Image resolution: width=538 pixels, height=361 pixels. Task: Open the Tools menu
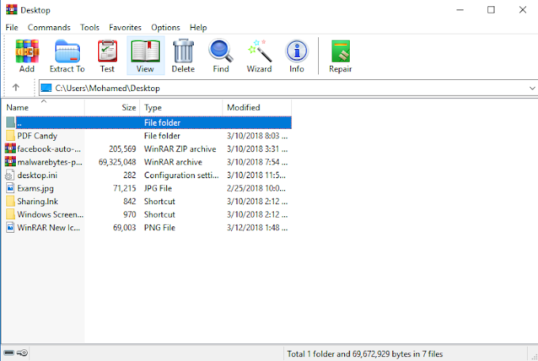click(90, 28)
